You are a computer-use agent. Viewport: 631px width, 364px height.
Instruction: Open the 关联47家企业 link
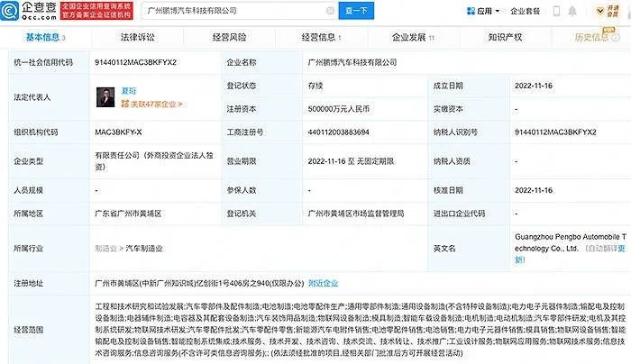point(152,105)
